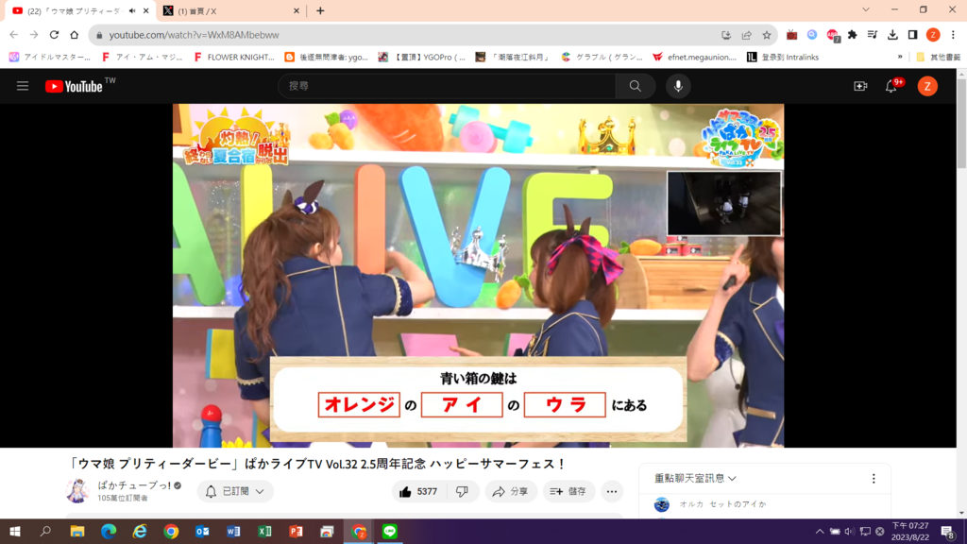Screen dimensions: 967x544
Task: Open the Windows Start menu
Action: [x=15, y=531]
